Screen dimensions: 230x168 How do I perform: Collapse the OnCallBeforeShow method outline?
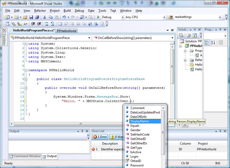26,88
